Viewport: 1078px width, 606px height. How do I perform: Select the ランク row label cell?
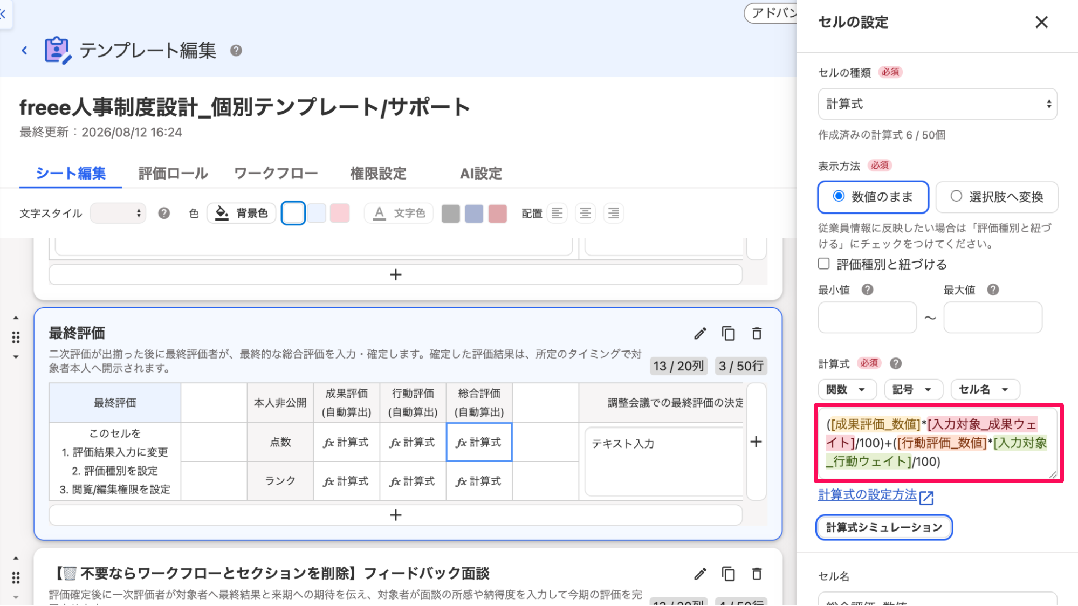[280, 481]
